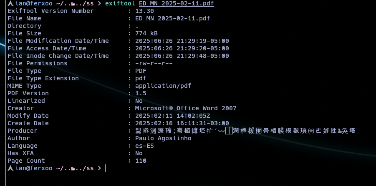Place cursor at the bottom prompt input

tap(106, 168)
